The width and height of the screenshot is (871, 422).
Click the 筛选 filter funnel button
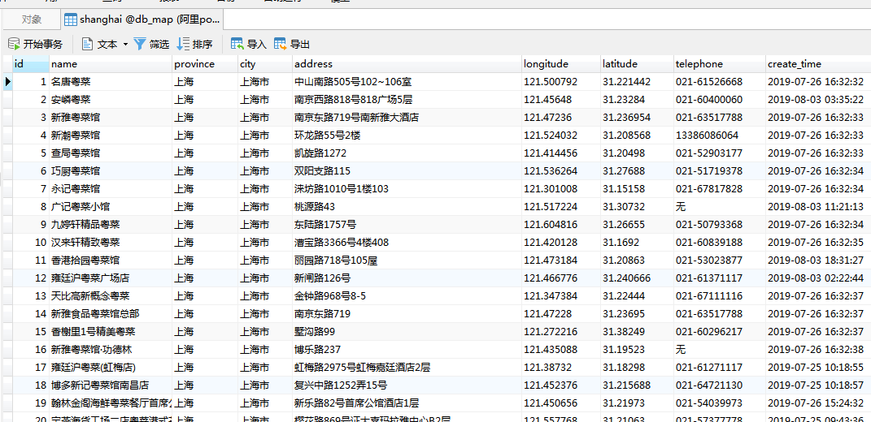pyautogui.click(x=151, y=45)
